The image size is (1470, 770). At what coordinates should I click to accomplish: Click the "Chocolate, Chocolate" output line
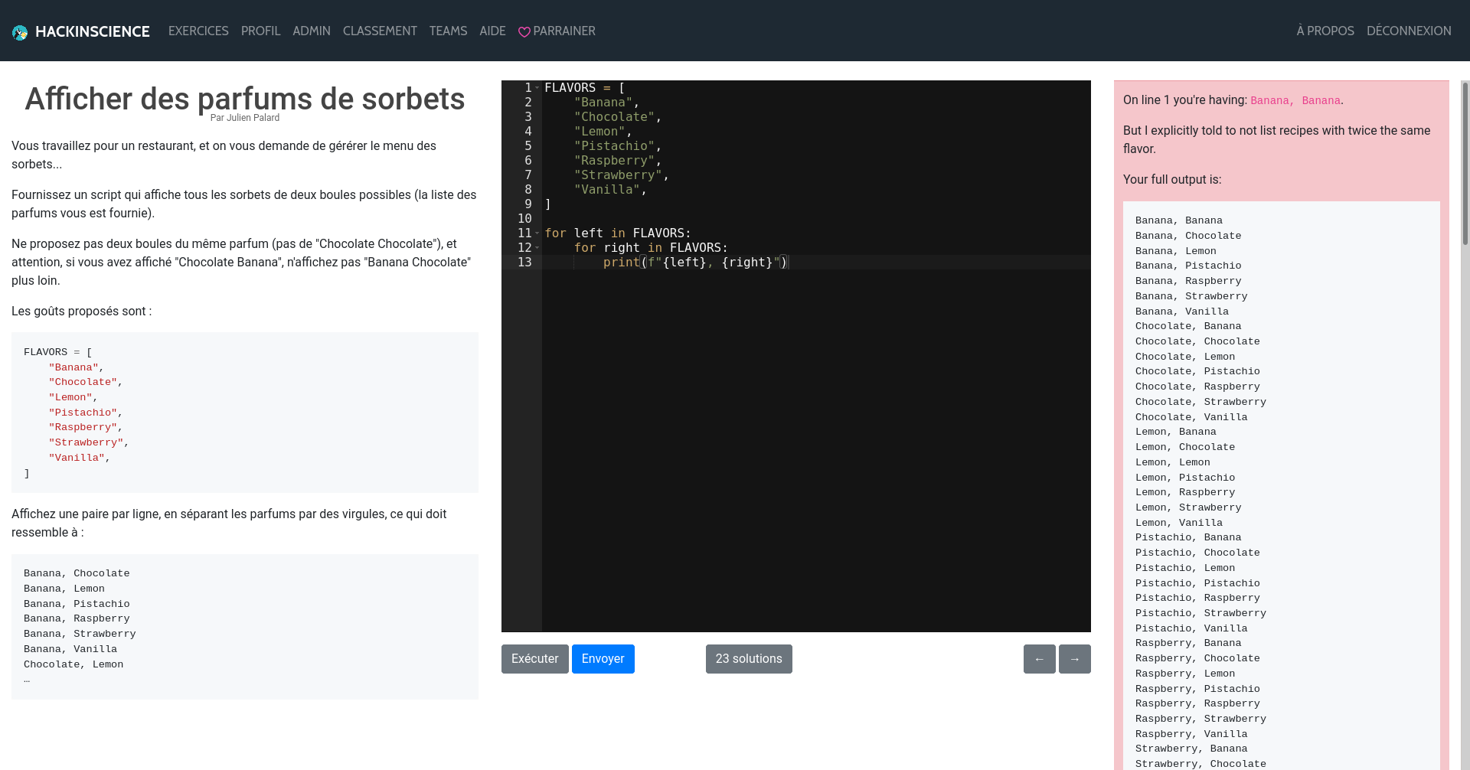[x=1197, y=341]
